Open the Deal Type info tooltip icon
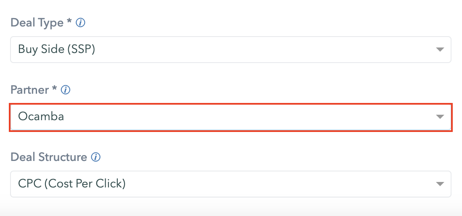The width and height of the screenshot is (462, 216). tap(80, 23)
